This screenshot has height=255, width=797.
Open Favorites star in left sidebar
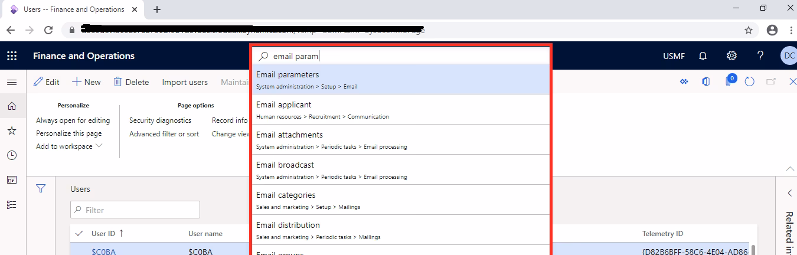(12, 130)
